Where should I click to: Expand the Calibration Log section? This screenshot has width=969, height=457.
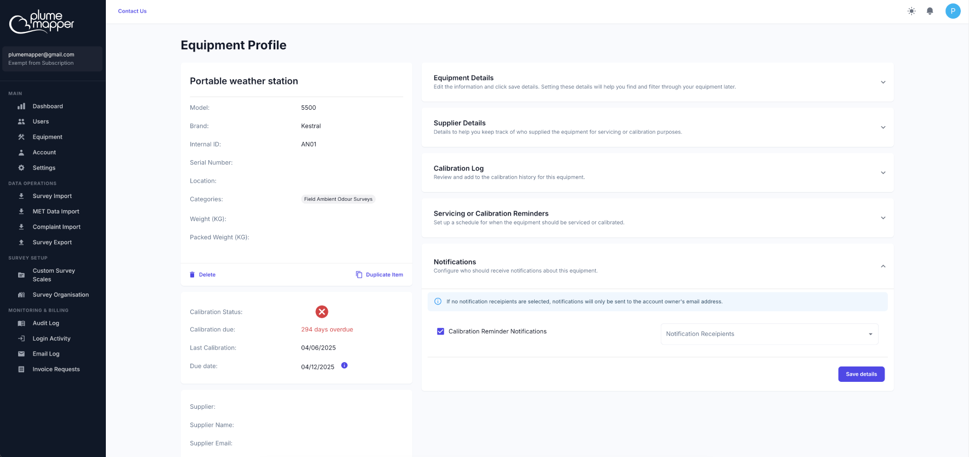coord(658,172)
